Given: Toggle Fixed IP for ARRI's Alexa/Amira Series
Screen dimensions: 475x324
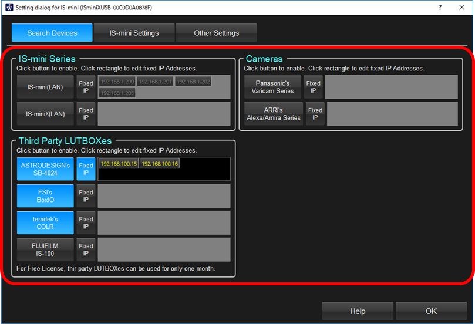Looking at the screenshot, I should click(315, 114).
